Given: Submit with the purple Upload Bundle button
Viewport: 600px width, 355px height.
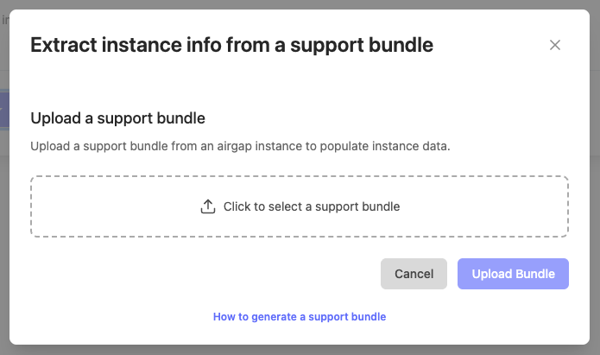Looking at the screenshot, I should coord(513,274).
